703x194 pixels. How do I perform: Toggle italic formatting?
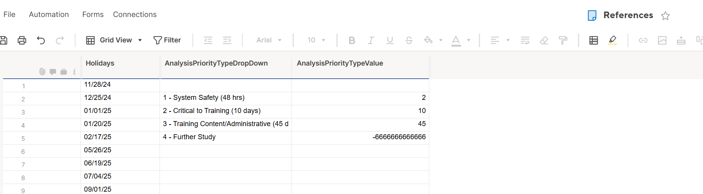click(x=371, y=40)
